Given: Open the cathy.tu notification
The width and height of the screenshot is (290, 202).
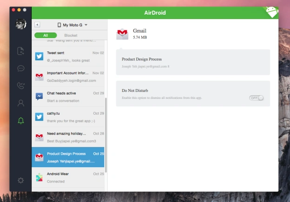Looking at the screenshot, I should tap(68, 117).
